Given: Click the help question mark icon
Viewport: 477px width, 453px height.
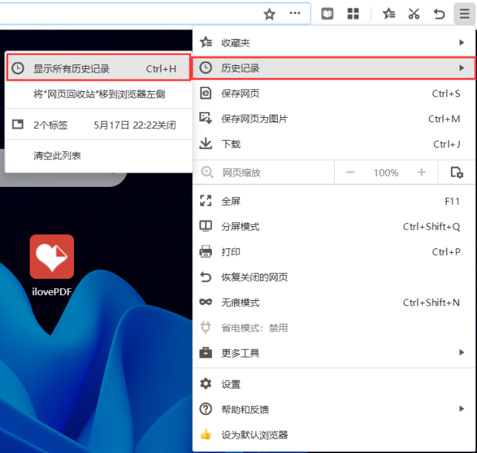Looking at the screenshot, I should pyautogui.click(x=206, y=409).
